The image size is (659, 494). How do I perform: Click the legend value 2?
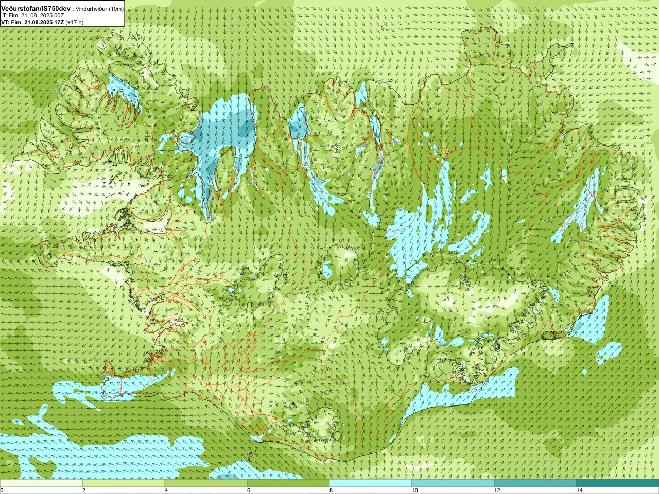(84, 490)
